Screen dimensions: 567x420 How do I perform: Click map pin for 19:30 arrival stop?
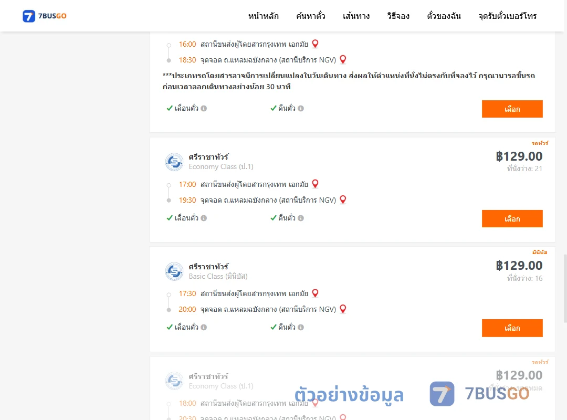point(343,199)
